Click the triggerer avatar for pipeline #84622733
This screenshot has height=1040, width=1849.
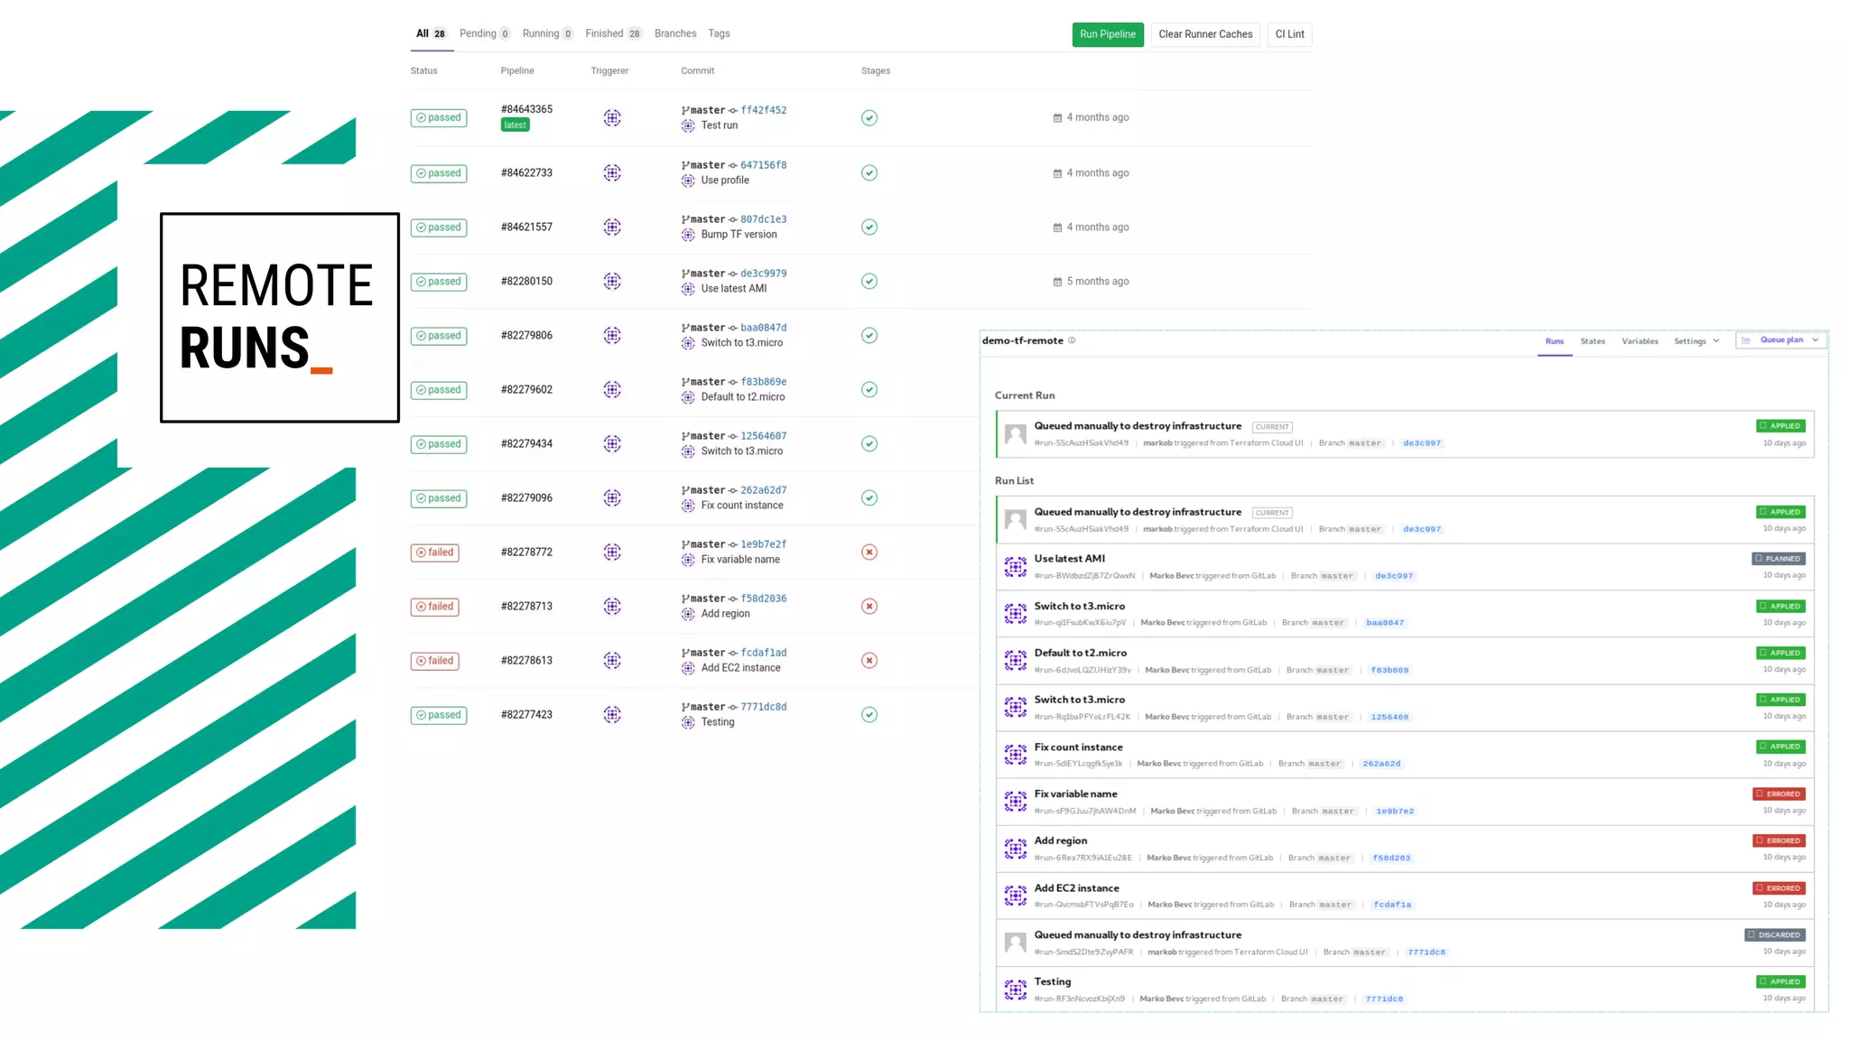[x=612, y=173]
